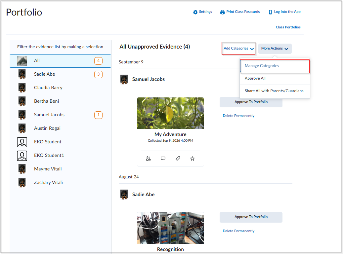This screenshot has width=343, height=254.
Task: Open My Adventure leaf photo thumbnail
Action: coord(170,113)
